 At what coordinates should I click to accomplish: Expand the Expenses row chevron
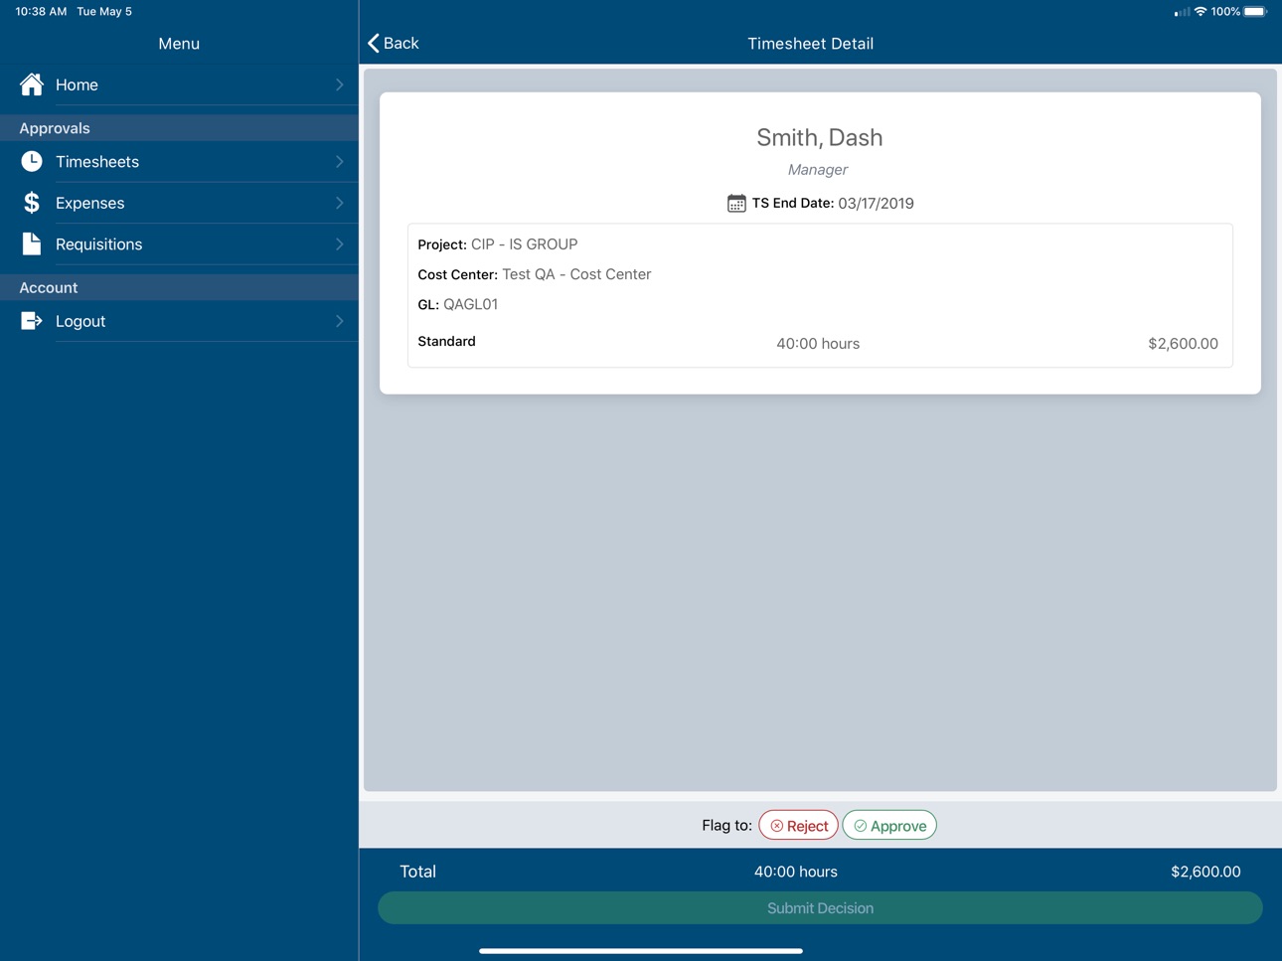point(340,203)
